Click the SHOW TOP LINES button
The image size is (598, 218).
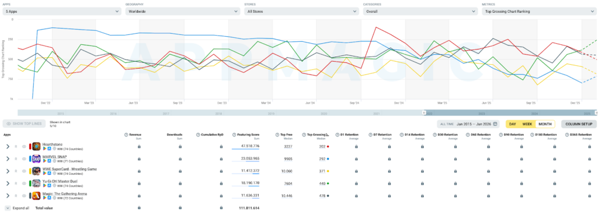click(x=24, y=124)
